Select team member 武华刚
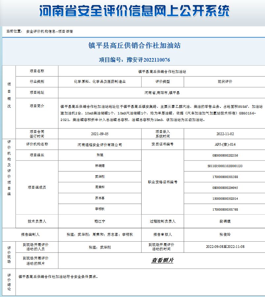This screenshot has width=265, height=297. tap(100, 177)
